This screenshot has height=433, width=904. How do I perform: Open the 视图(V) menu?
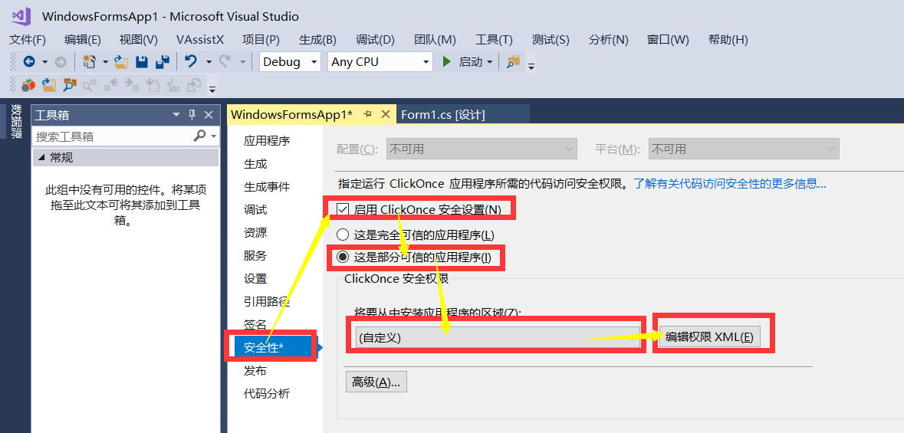click(x=138, y=40)
